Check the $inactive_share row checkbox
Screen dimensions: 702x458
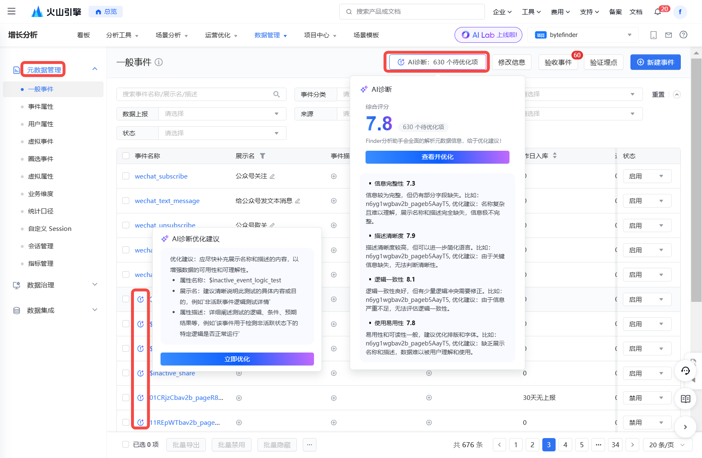click(126, 373)
